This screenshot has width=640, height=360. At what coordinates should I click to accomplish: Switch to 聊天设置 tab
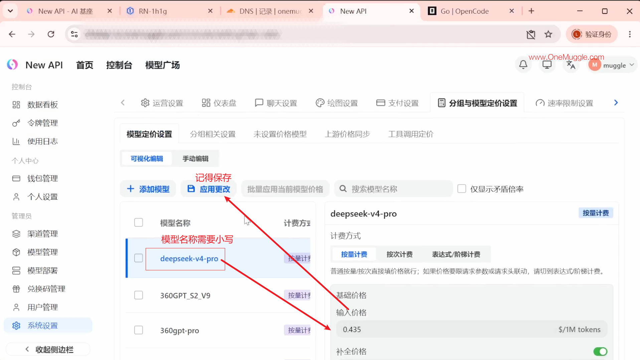point(276,103)
